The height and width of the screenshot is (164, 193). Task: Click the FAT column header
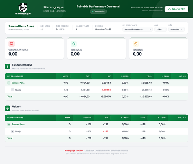[88, 76]
